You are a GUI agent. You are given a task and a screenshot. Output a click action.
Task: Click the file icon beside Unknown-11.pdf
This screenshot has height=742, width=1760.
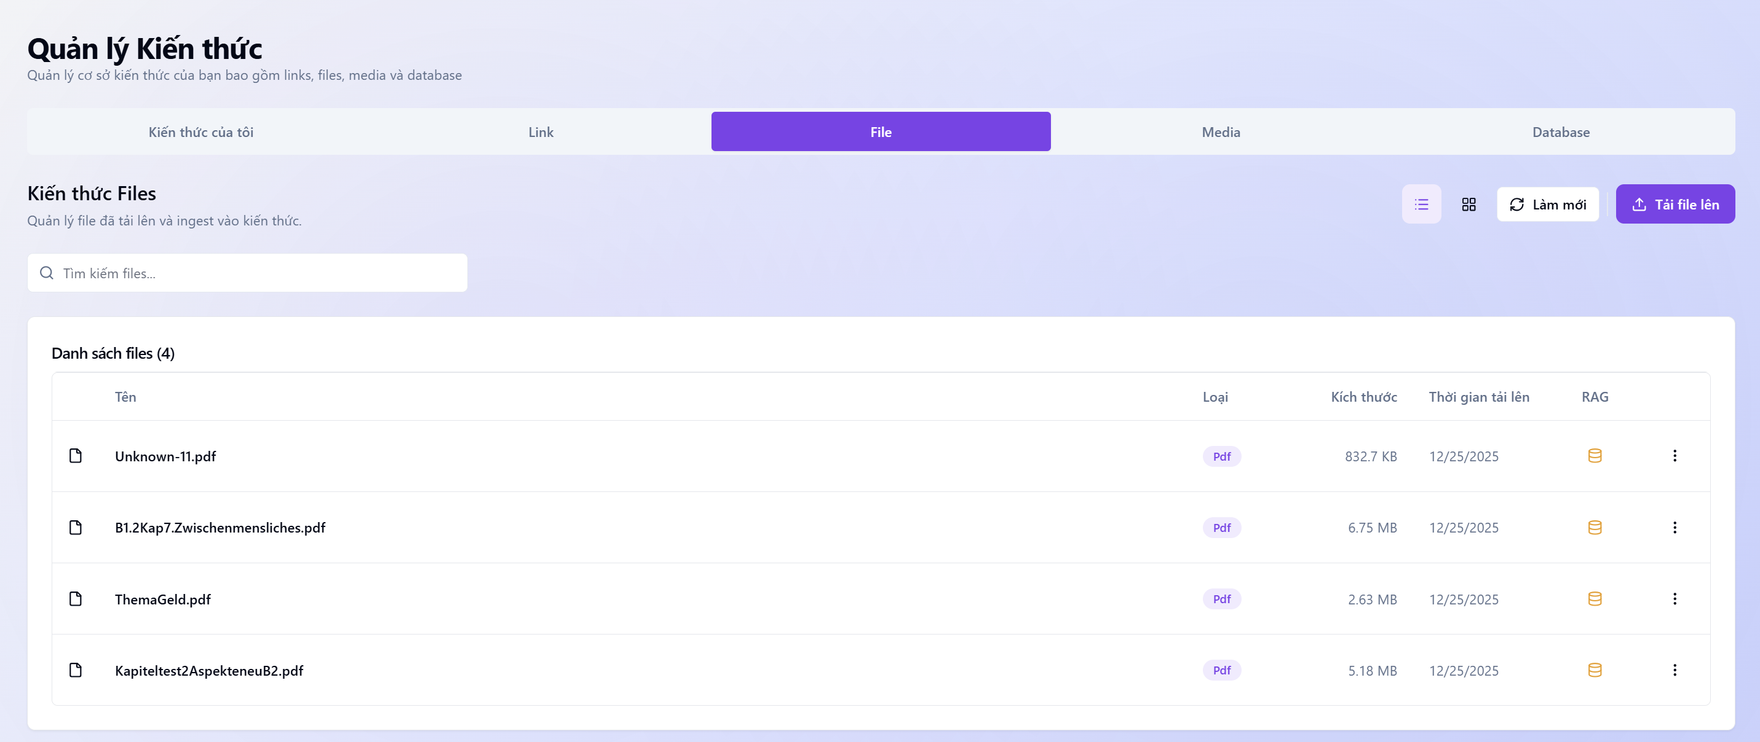tap(76, 455)
